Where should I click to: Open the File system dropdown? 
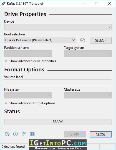pyautogui.click(x=28, y=95)
